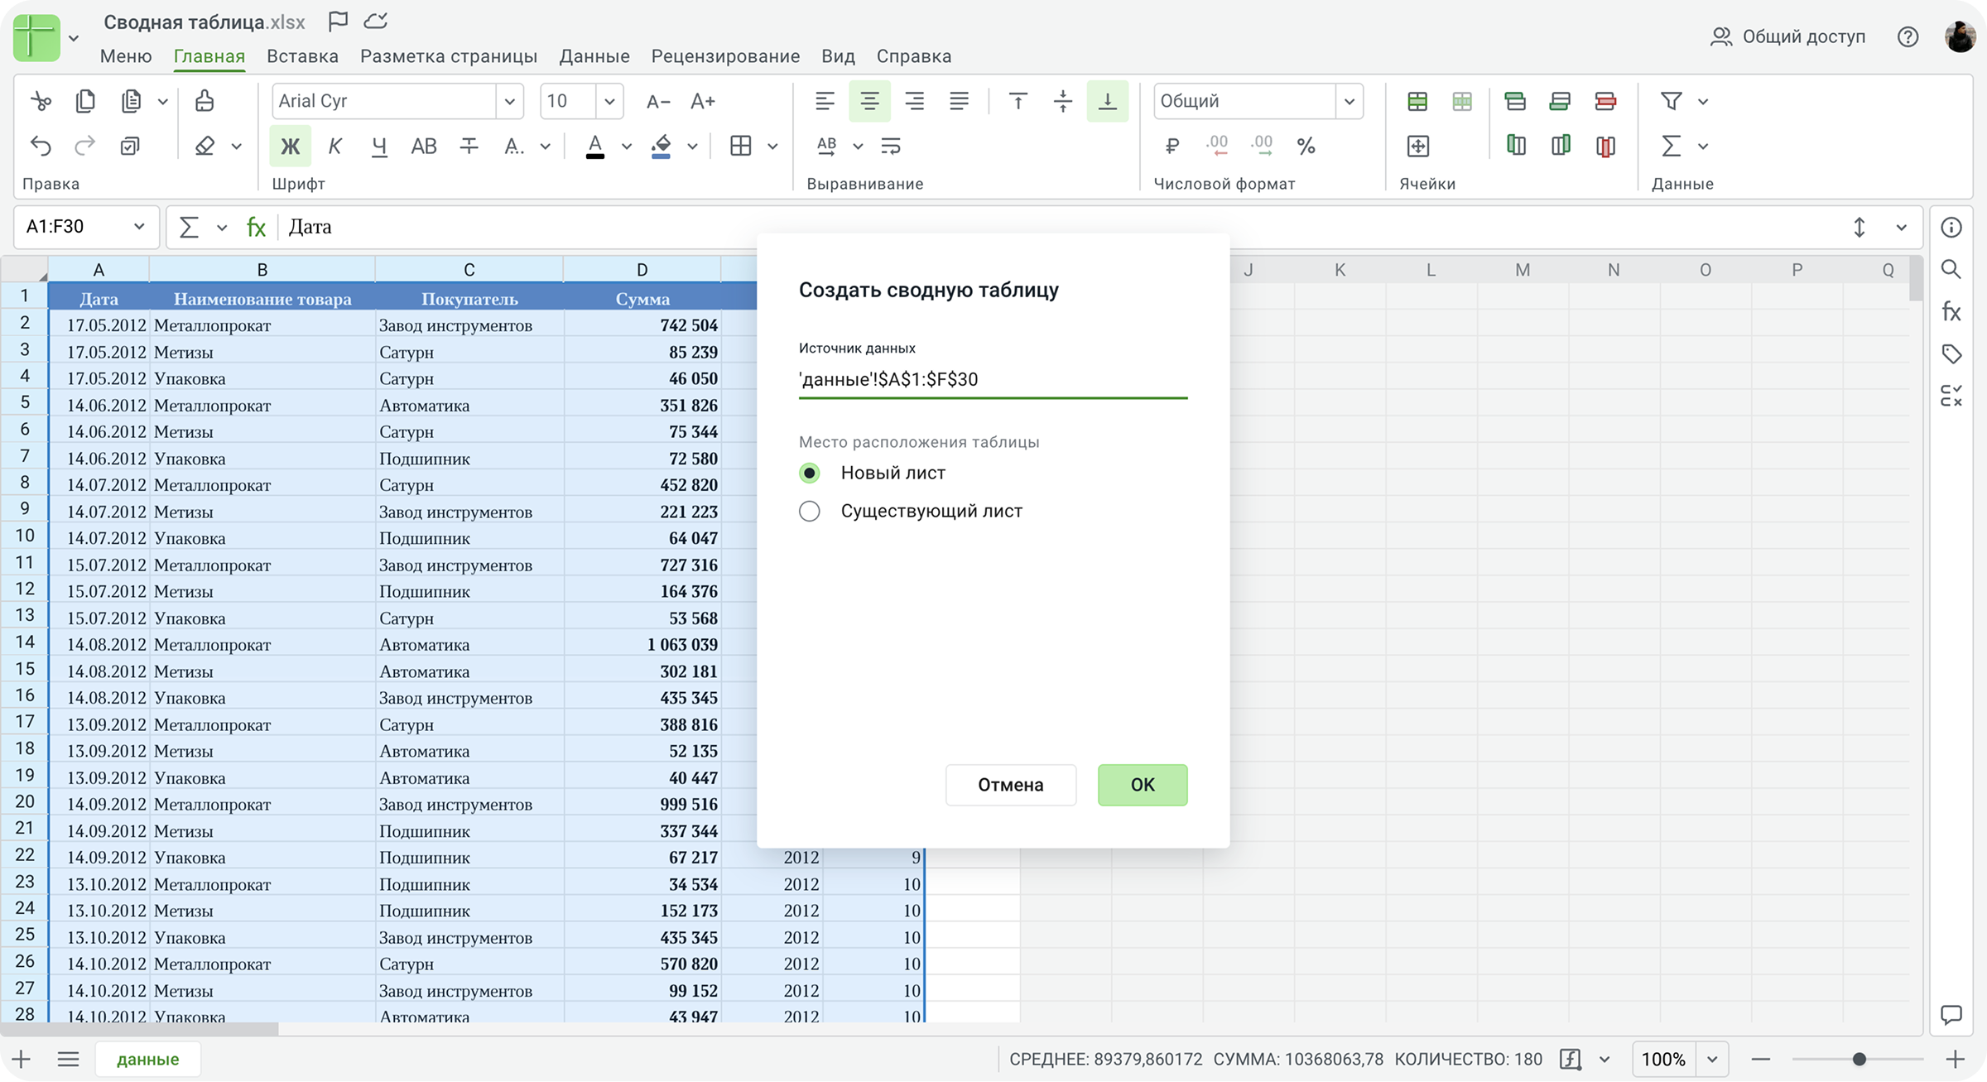Select the 'Существующий лист' radio option

810,511
